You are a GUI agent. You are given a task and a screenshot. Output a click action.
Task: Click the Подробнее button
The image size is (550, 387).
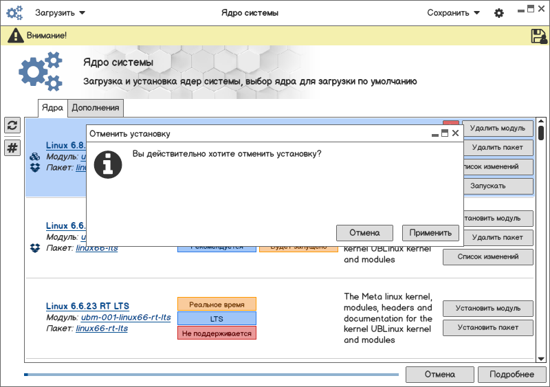(511, 375)
